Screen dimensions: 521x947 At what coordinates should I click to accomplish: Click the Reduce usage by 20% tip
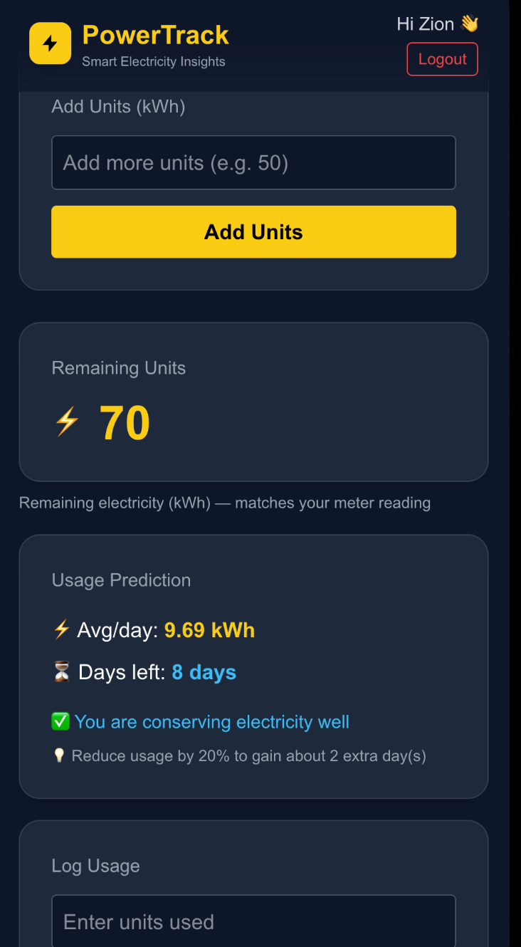point(248,755)
